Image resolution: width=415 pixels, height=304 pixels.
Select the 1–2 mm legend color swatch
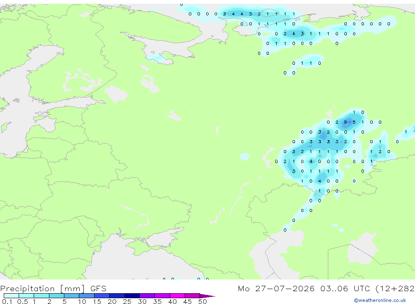(41, 296)
